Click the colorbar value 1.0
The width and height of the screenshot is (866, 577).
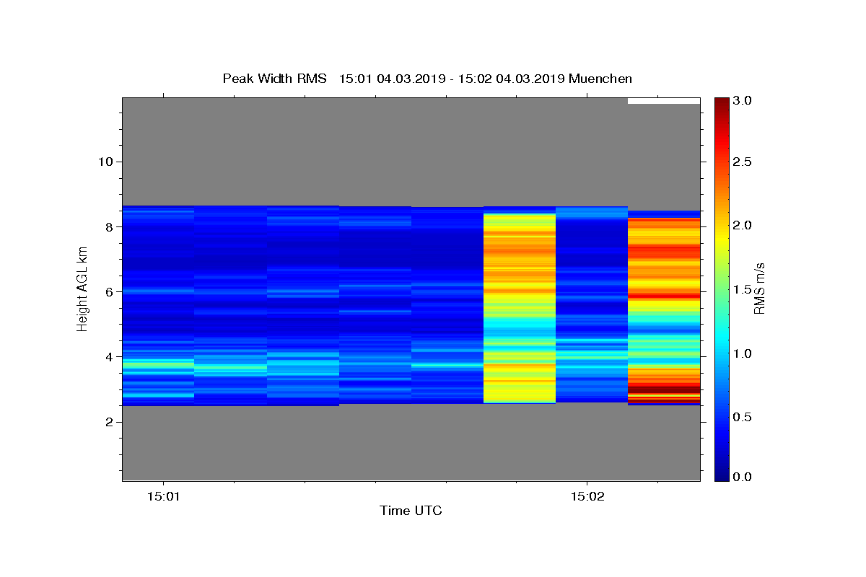tap(743, 353)
